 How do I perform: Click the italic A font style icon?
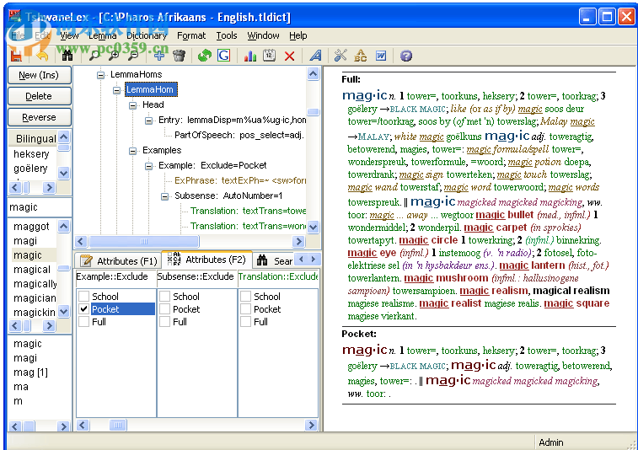[x=315, y=56]
